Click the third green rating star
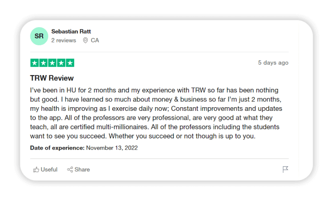The height and width of the screenshot is (201, 333). pyautogui.click(x=52, y=63)
